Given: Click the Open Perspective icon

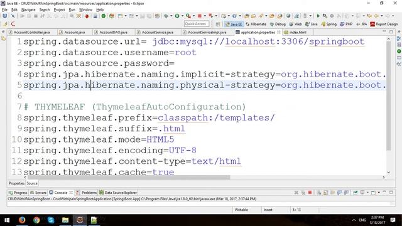Looking at the screenshot, I should coord(218,24).
